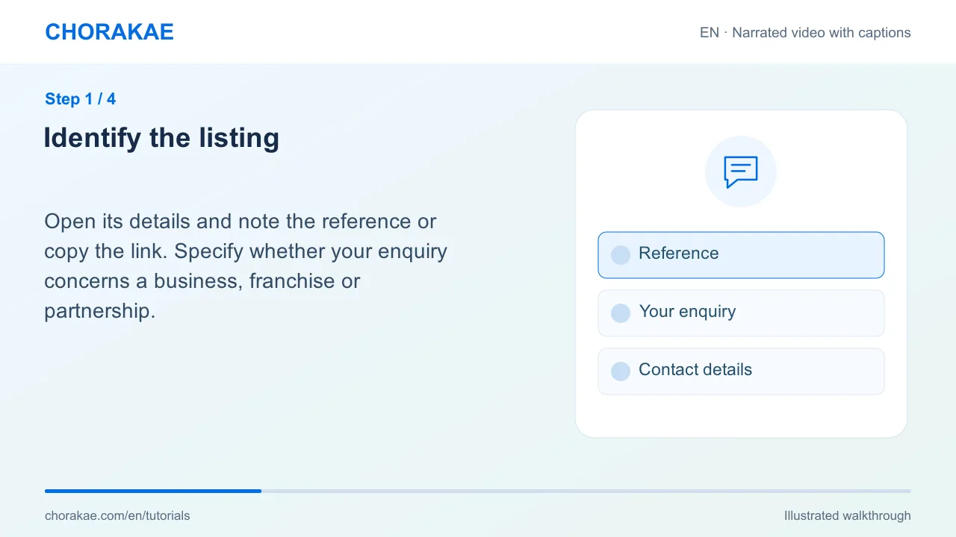Click the Your enquiry circle indicator
The image size is (956, 537).
click(x=621, y=313)
